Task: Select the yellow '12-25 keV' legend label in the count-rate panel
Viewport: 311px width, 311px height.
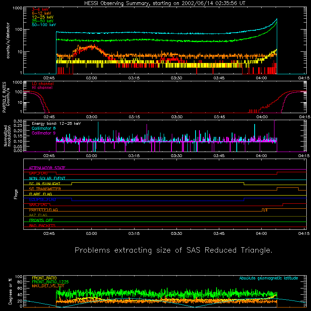Action: coord(43,17)
